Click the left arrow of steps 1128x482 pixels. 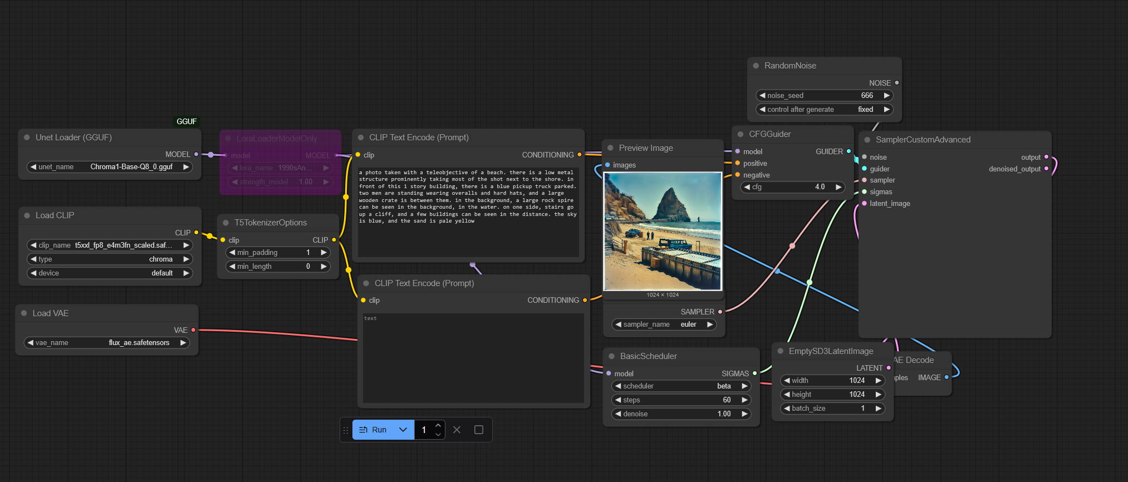click(617, 400)
